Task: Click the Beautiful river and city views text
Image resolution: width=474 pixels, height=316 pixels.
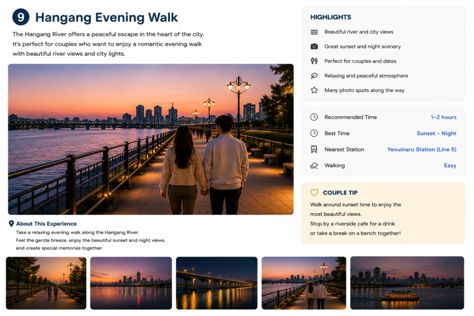Action: point(359,32)
